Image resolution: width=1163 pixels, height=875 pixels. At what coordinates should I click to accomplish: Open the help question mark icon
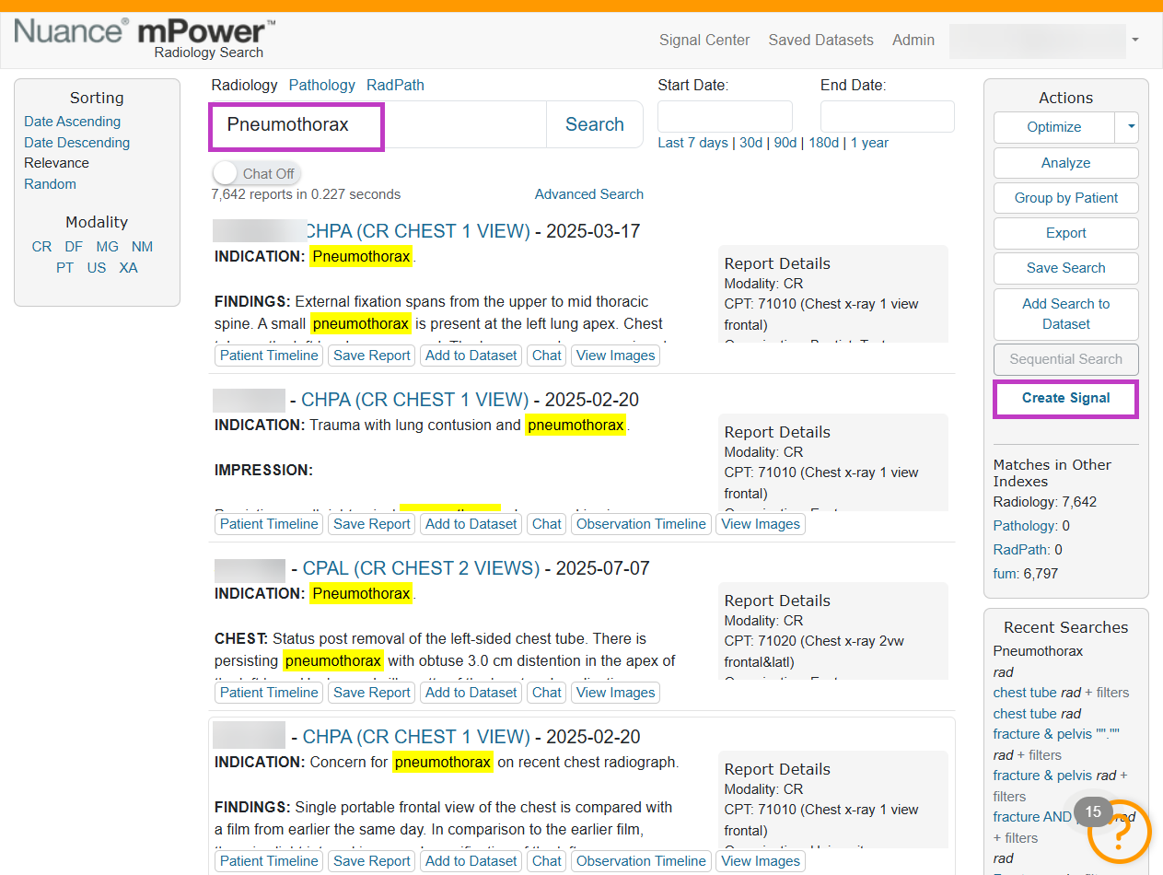tap(1120, 834)
